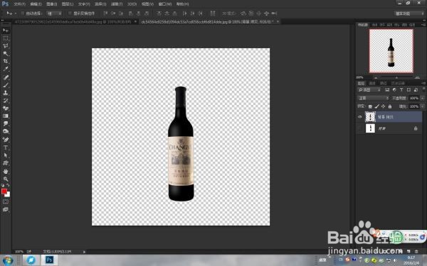Open the File menu

20,4
